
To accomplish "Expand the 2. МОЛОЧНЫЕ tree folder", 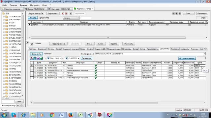I will tap(4, 20).
